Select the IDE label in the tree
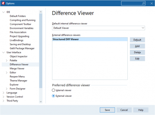Screen dimensions: 155x115 coord(8,12)
